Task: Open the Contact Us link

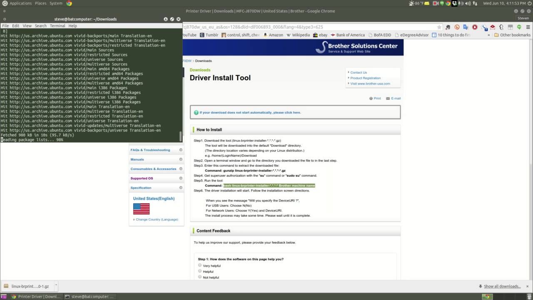Action: click(359, 72)
